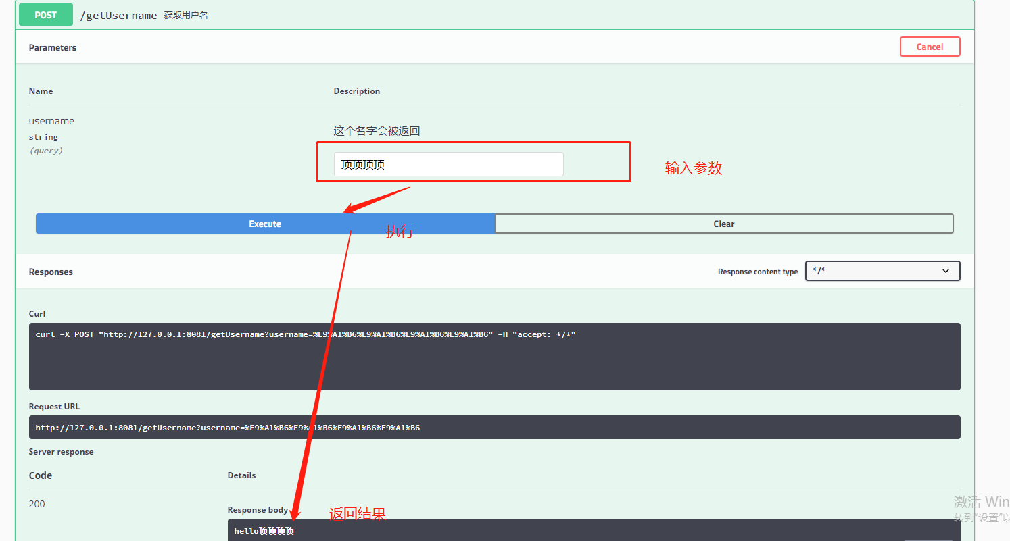Click the green POST method badge
The width and height of the screenshot is (1010, 541).
point(45,15)
